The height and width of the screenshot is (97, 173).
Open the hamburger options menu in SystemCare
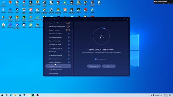point(118,19)
